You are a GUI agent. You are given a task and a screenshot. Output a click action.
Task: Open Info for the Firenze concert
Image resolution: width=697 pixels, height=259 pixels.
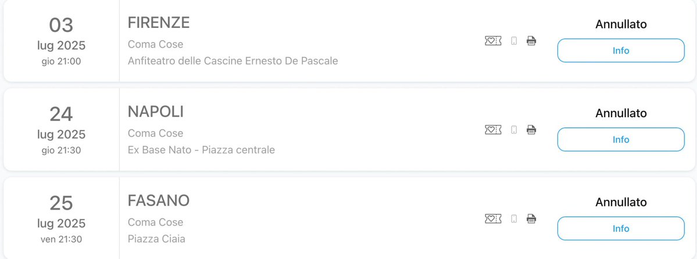coord(621,51)
